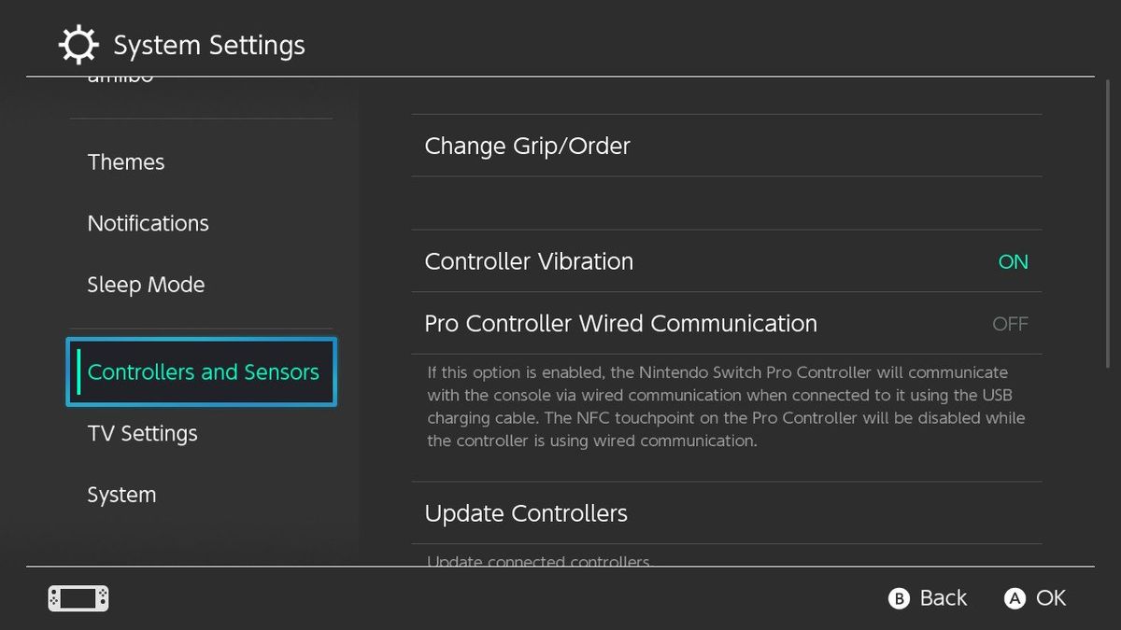The width and height of the screenshot is (1121, 630).
Task: Select System at the sidebar bottom
Action: coord(121,494)
